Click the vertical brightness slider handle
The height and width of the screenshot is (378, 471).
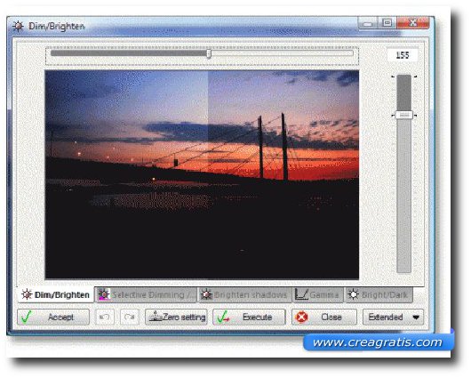point(404,115)
